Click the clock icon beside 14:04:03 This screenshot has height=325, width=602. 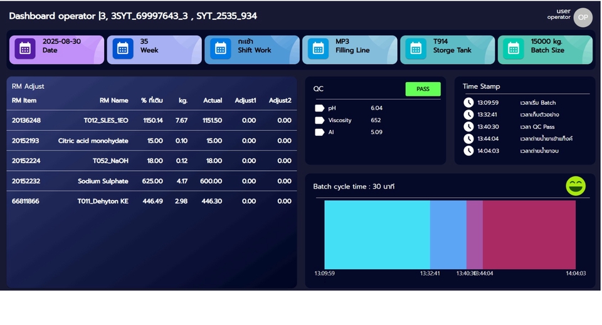(468, 151)
